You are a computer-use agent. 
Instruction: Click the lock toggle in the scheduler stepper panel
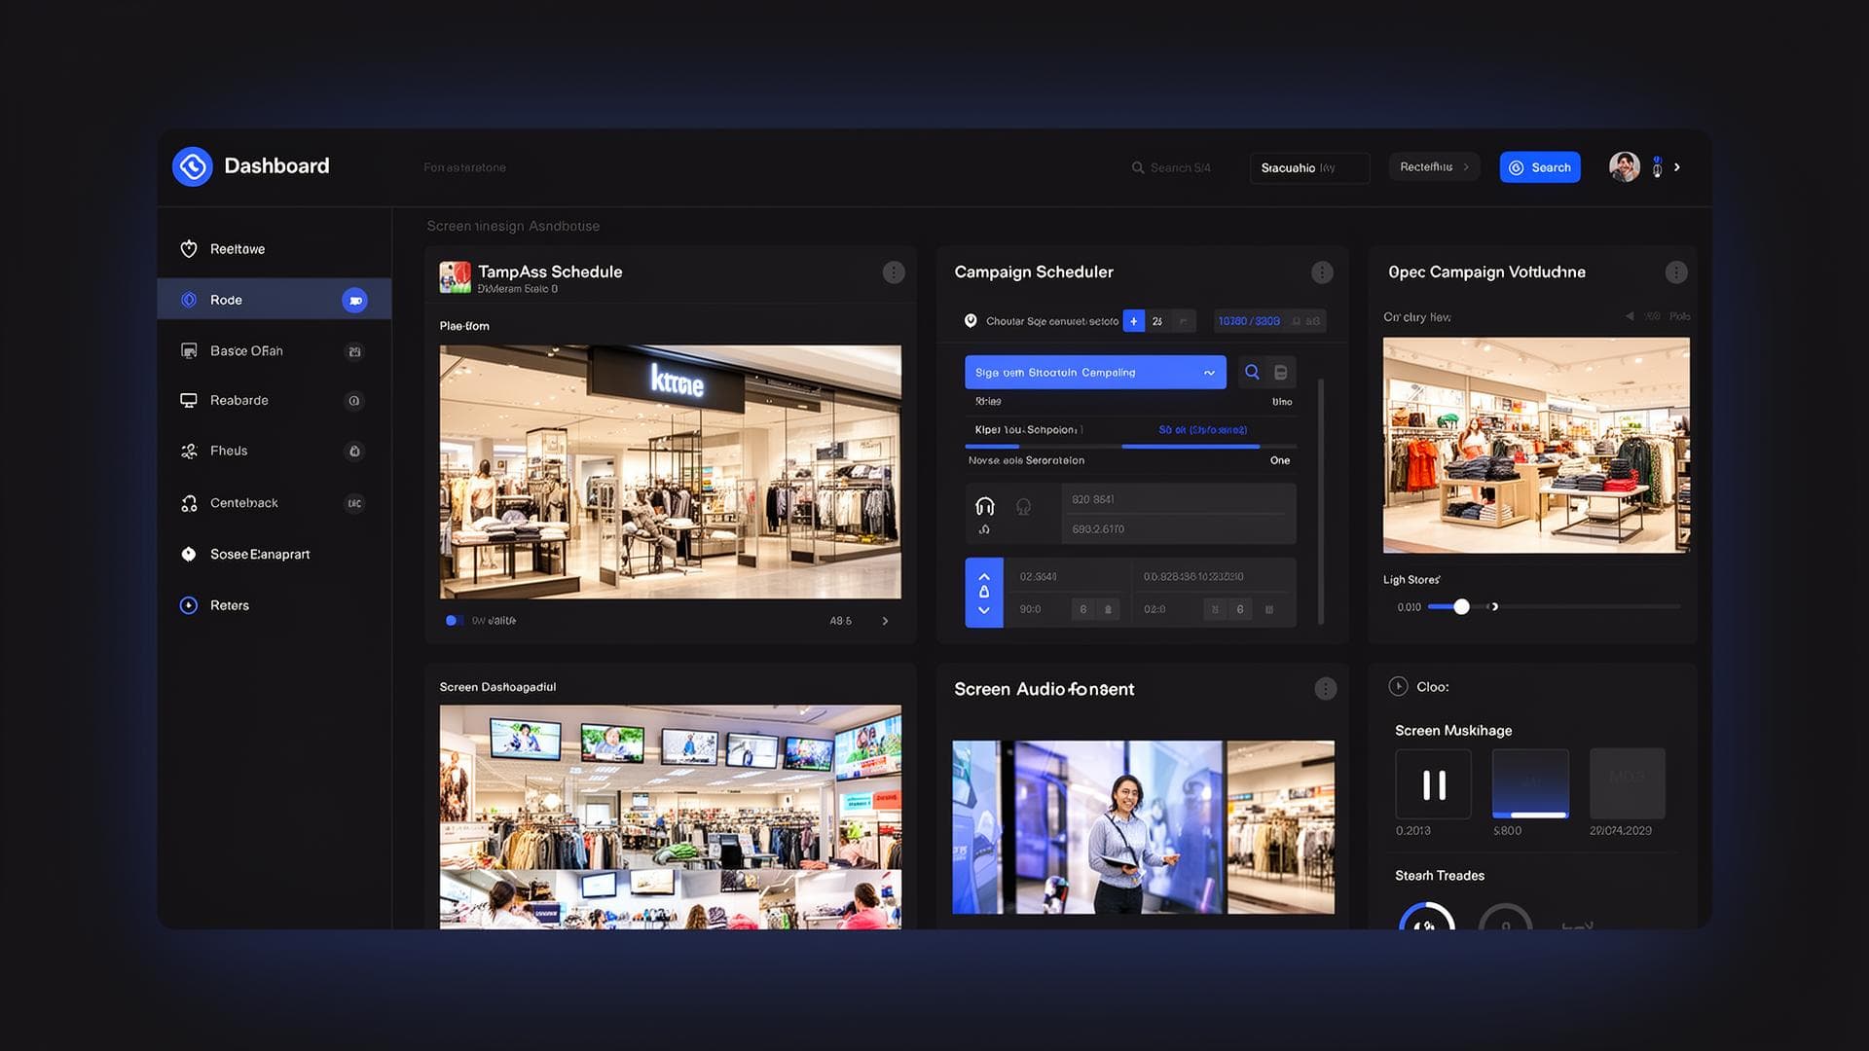tap(983, 592)
